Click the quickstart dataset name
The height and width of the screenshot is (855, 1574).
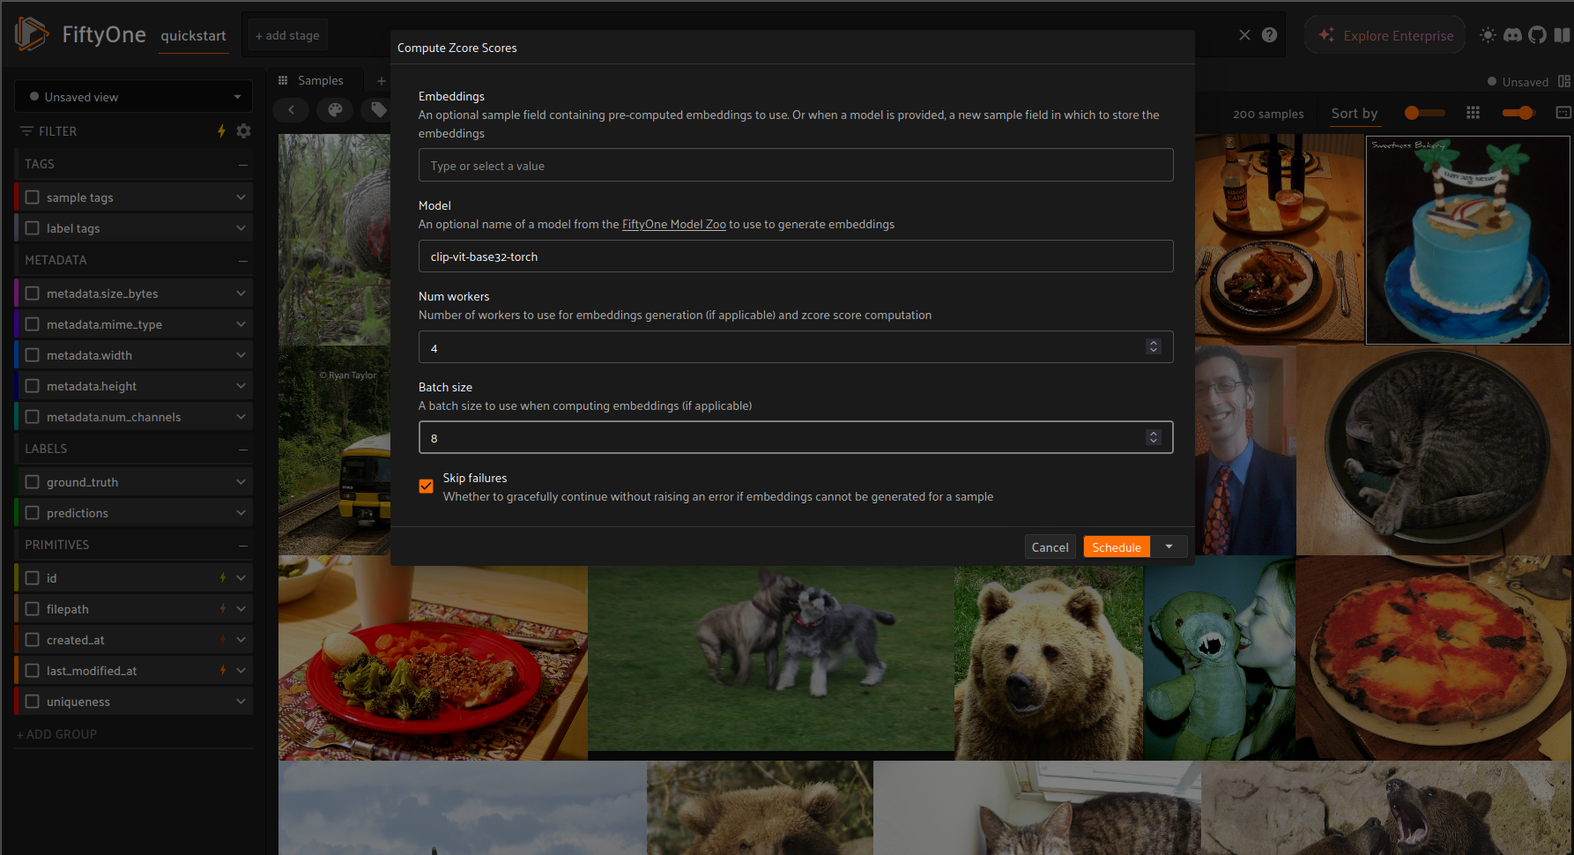[193, 35]
